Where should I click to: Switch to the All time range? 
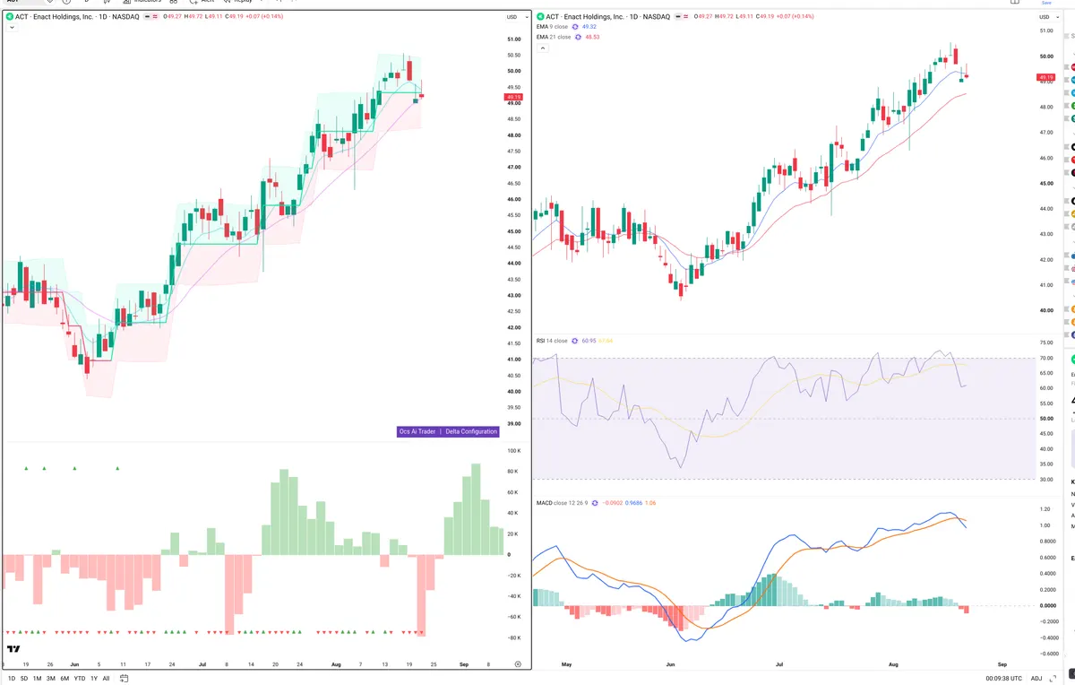coord(106,678)
